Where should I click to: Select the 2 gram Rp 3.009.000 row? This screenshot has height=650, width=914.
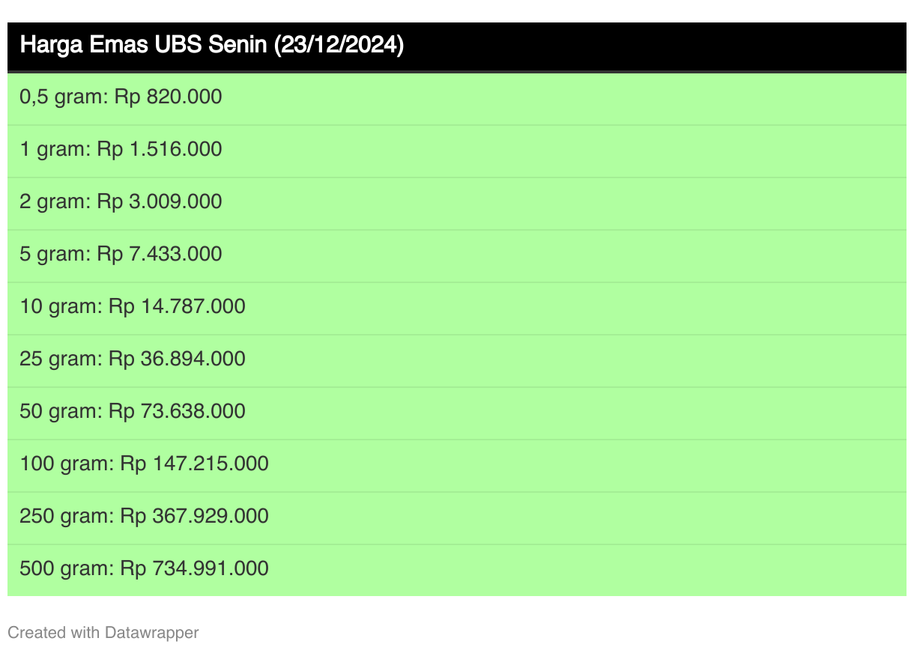[x=457, y=203]
